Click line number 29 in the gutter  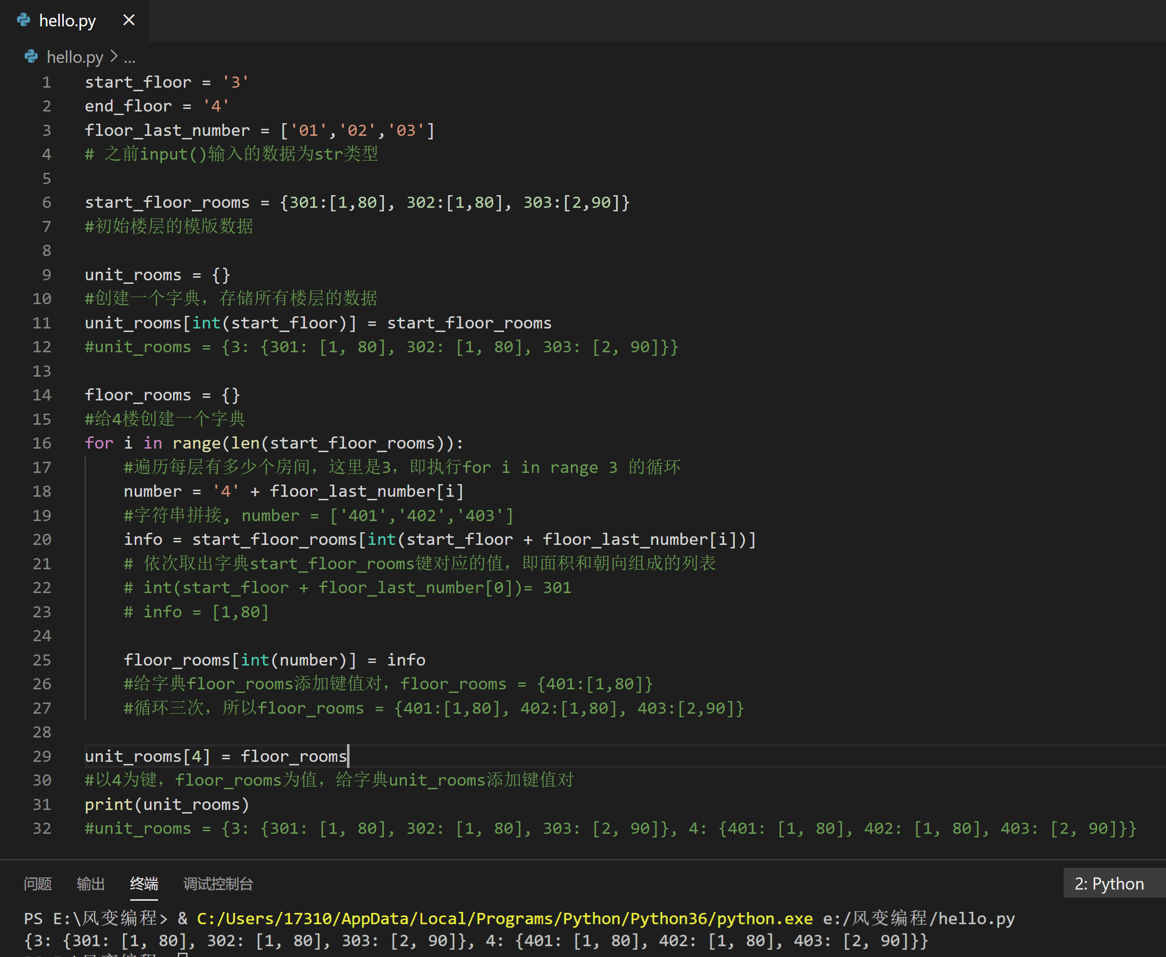42,756
